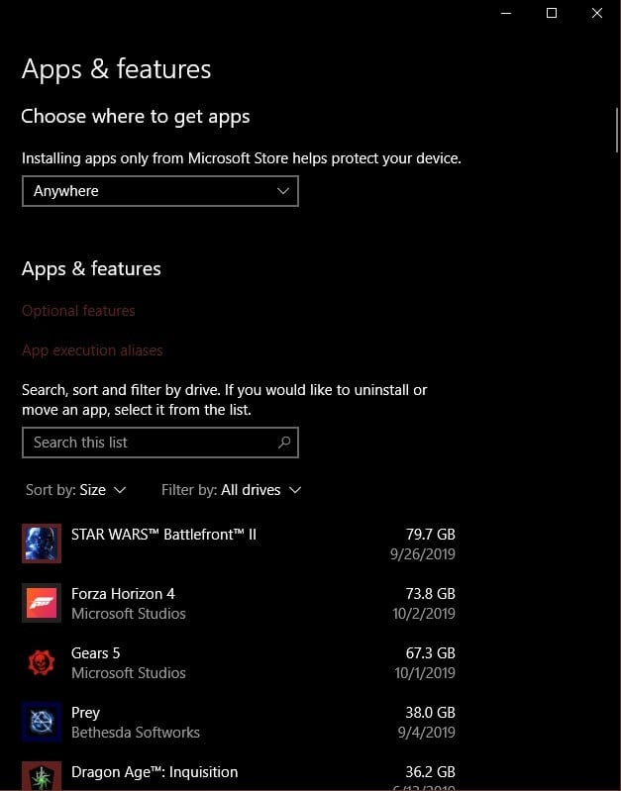Click the Dragon Age Inquisition app icon

click(x=42, y=776)
